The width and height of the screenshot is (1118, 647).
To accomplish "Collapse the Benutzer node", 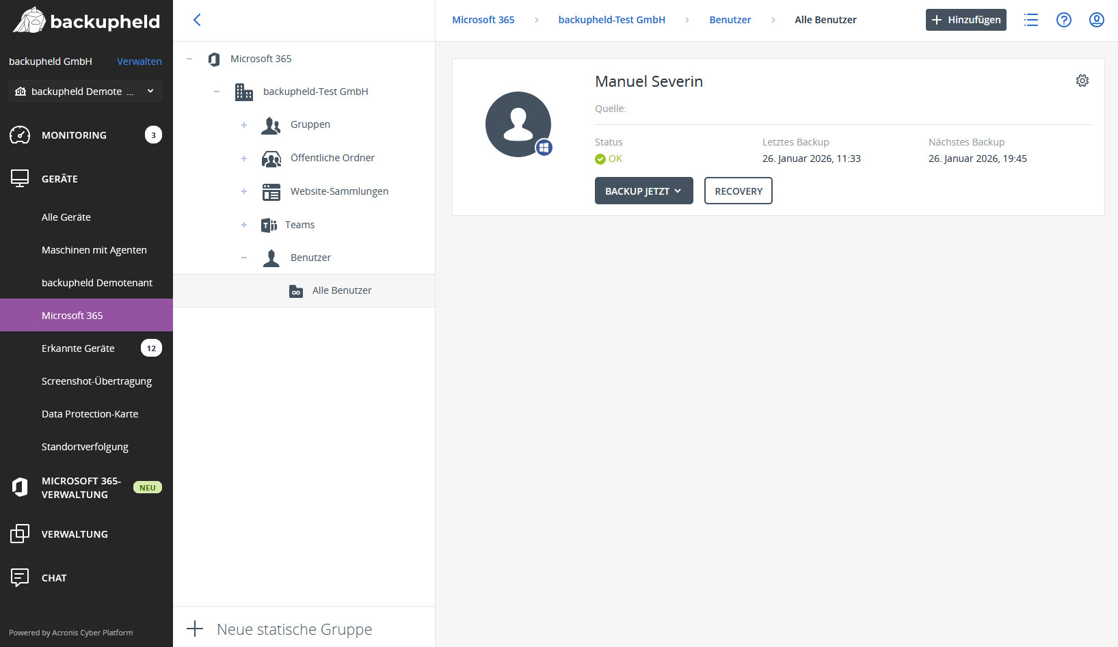I will point(244,258).
